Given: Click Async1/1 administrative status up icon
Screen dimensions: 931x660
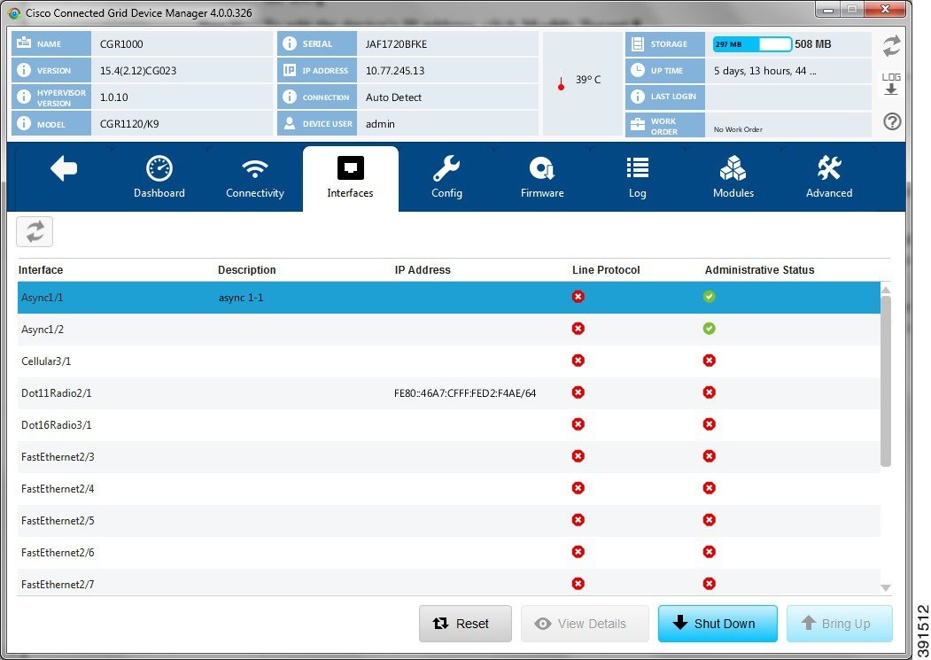Looking at the screenshot, I should point(709,297).
